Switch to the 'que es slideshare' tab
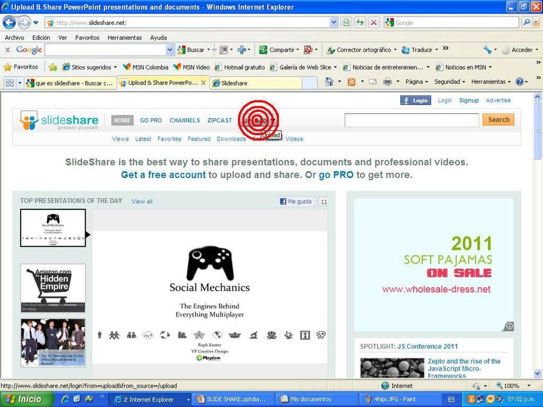 coord(71,83)
